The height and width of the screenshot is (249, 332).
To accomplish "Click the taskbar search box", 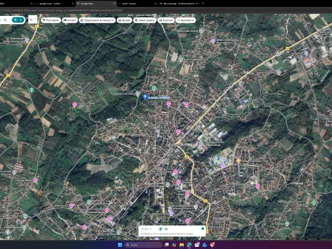I will pos(143,245).
